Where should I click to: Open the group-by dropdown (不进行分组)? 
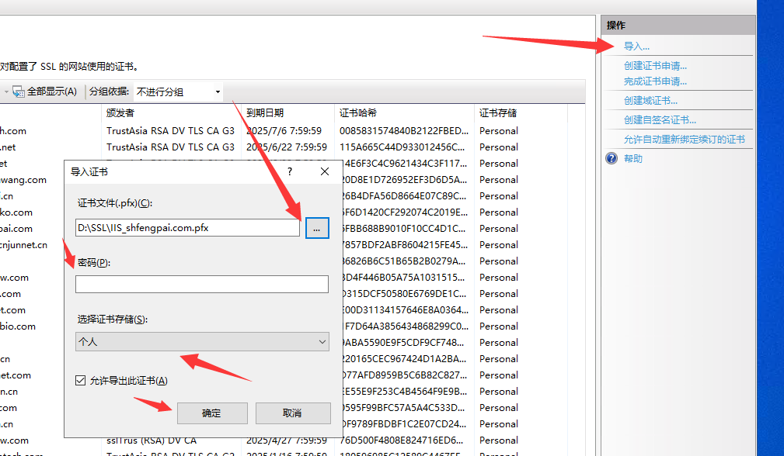pos(179,92)
